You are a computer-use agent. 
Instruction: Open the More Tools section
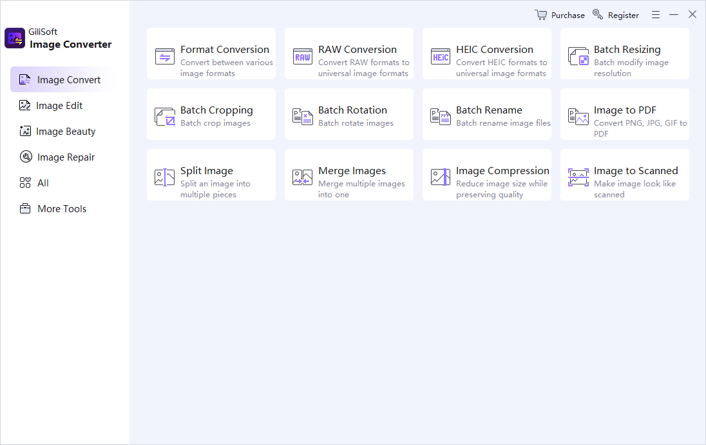[62, 209]
